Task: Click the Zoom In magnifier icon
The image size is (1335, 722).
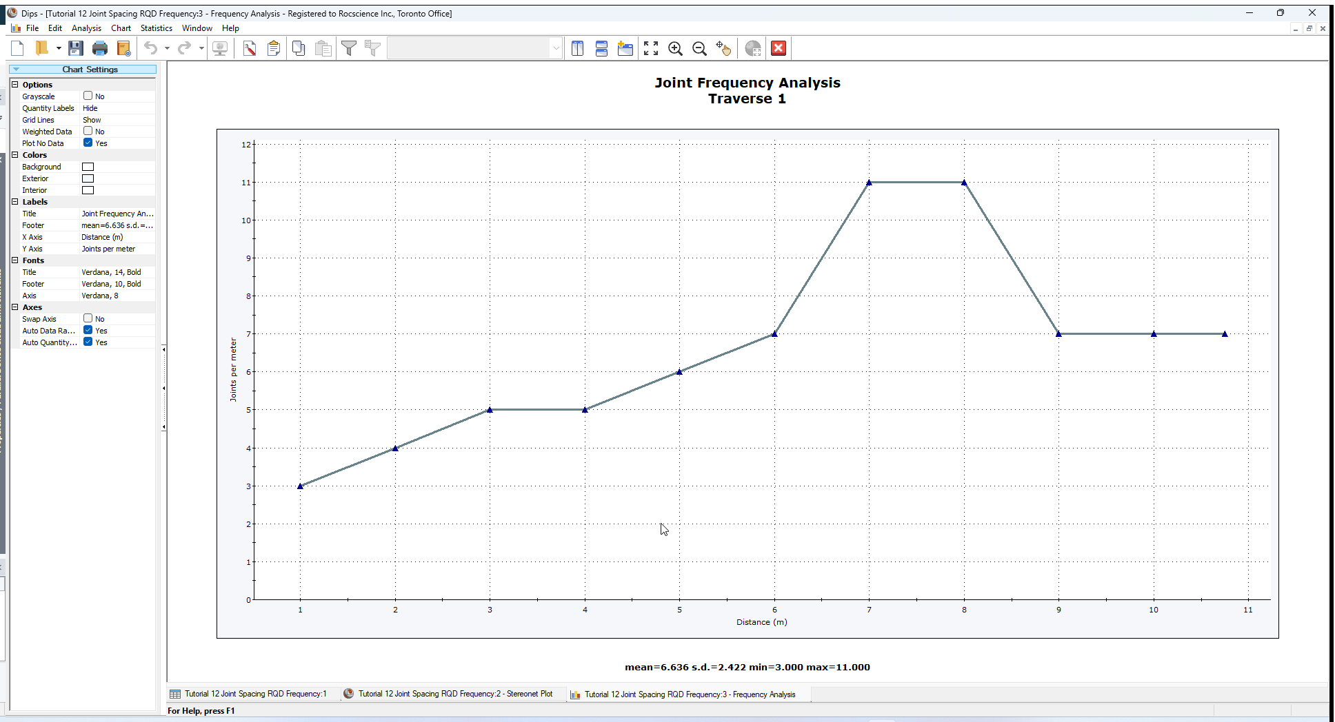Action: pos(675,48)
